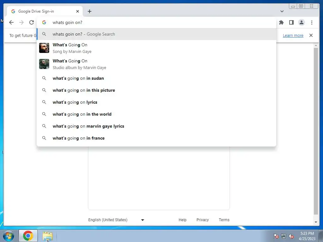Close the Google Drive: Sign-in tab
The image size is (323, 242).
[78, 11]
